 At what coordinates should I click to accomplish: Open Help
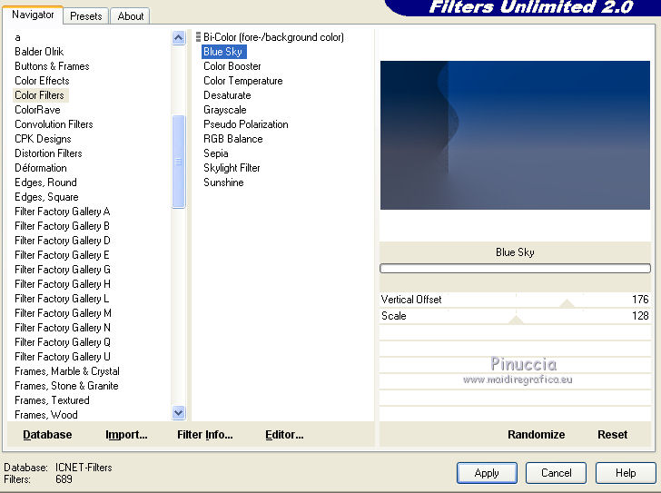click(x=626, y=473)
